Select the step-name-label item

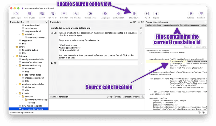coord(33,31)
